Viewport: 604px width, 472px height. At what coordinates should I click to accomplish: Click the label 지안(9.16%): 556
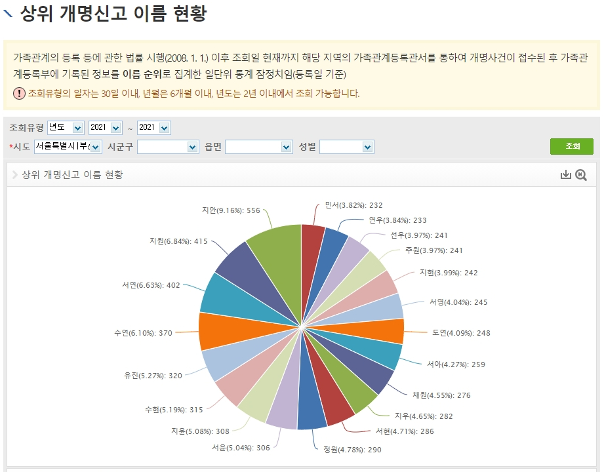231,210
